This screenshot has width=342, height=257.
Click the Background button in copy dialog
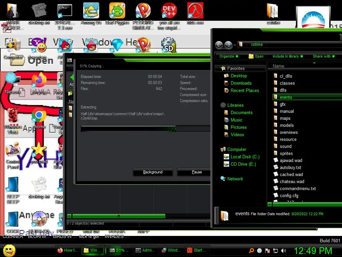pyautogui.click(x=153, y=172)
